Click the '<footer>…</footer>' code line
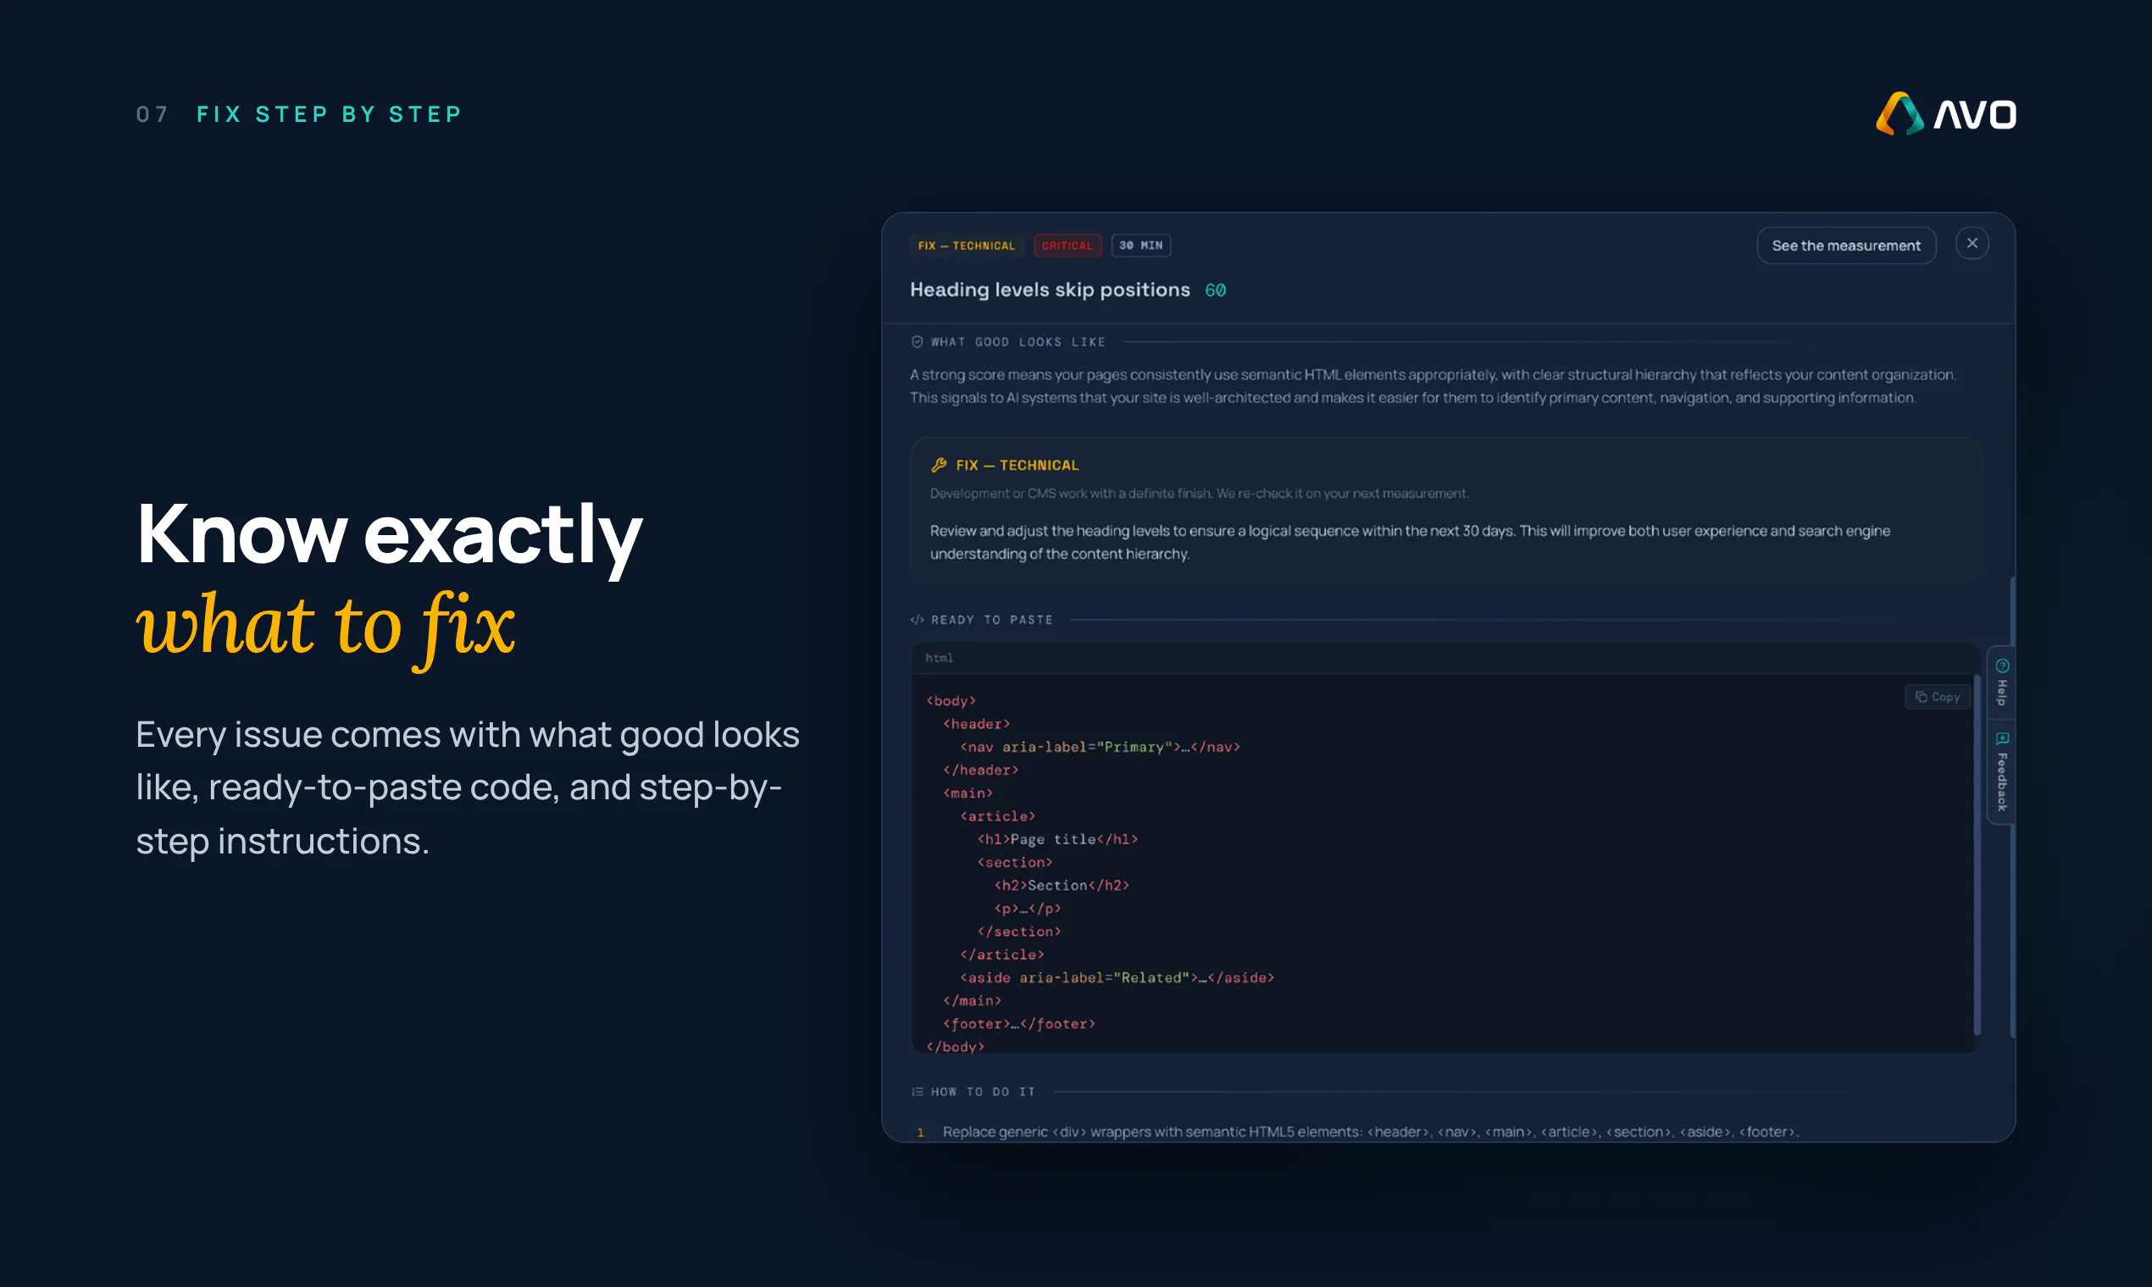This screenshot has width=2152, height=1287. pos(1018,1024)
